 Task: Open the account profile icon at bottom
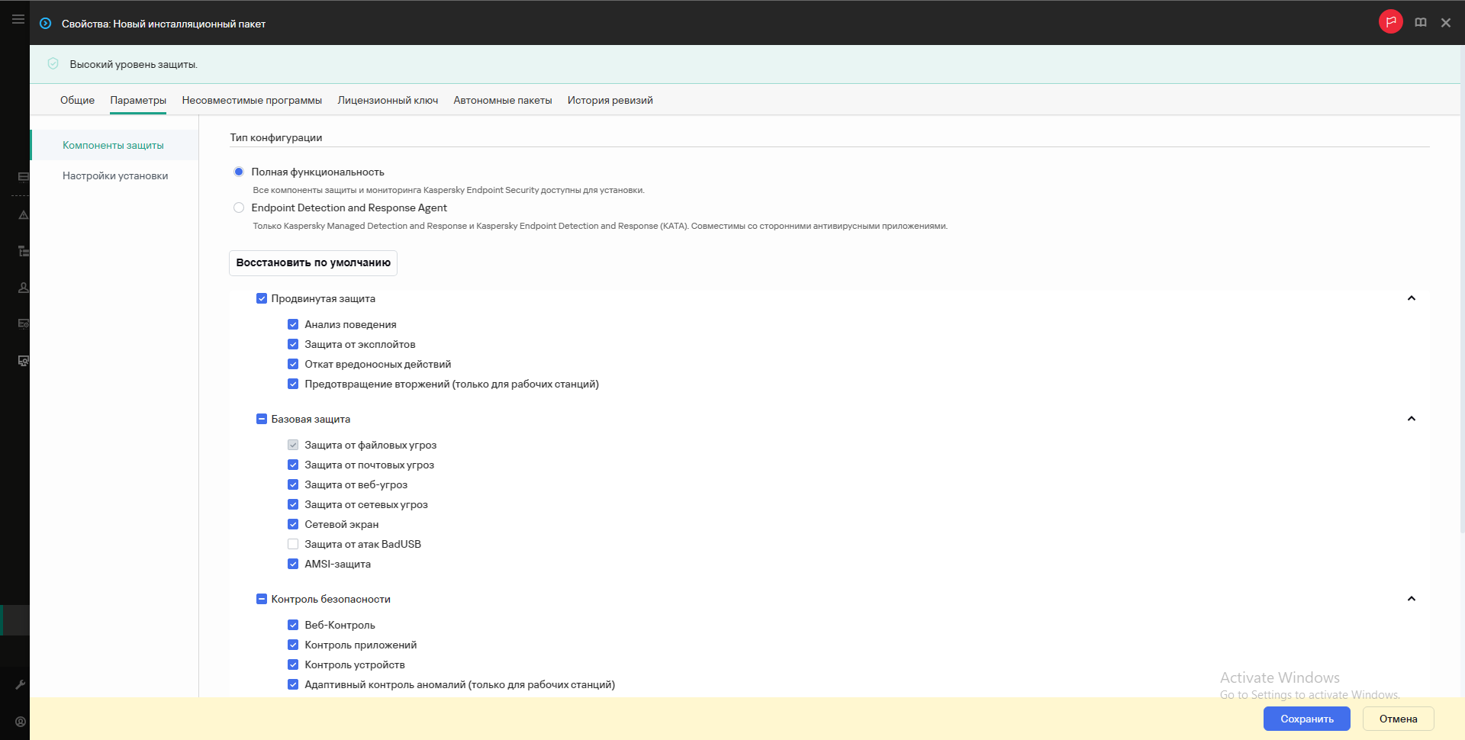21,721
